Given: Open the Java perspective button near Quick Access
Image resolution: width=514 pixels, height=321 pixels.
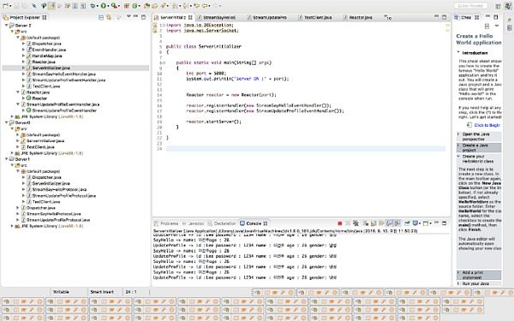Looking at the screenshot, I should point(507,6).
